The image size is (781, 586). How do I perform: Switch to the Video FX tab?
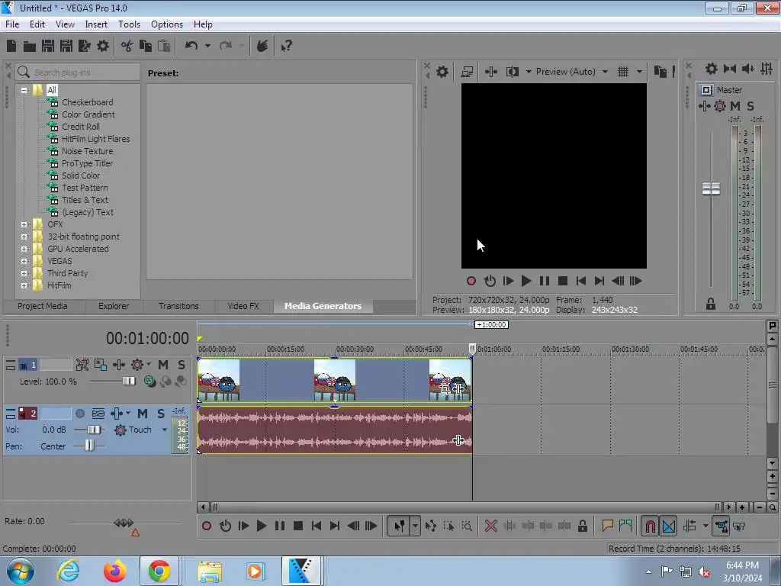(243, 306)
